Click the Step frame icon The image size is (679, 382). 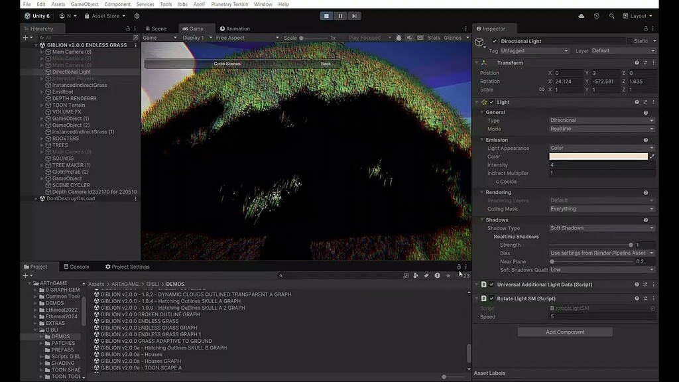pyautogui.click(x=353, y=16)
